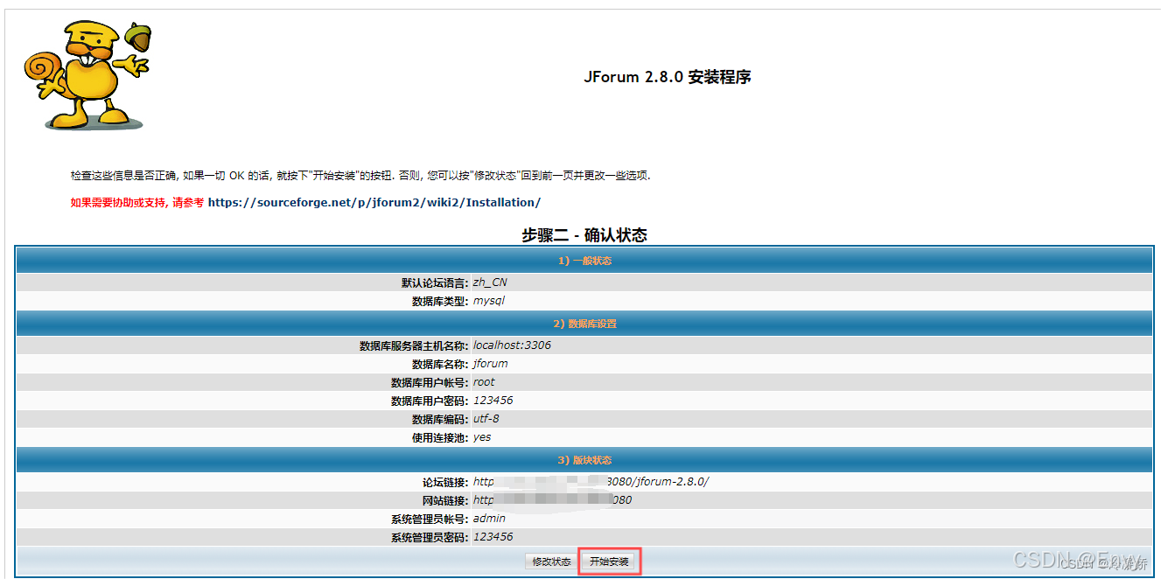Viewport: 1161px width, 579px height.
Task: Select the admin account value
Action: pos(489,519)
